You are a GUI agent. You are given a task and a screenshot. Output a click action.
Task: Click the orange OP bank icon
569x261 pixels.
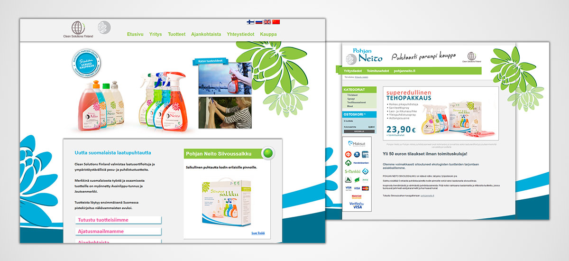(348, 154)
